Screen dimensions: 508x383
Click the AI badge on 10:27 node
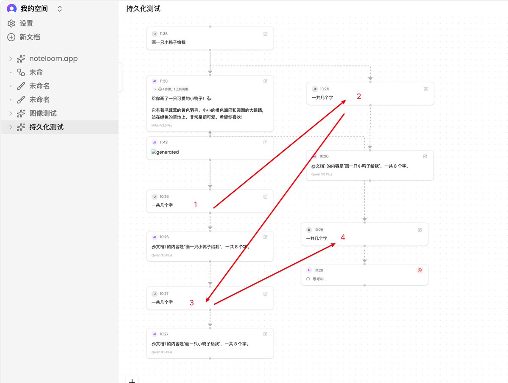point(155,334)
